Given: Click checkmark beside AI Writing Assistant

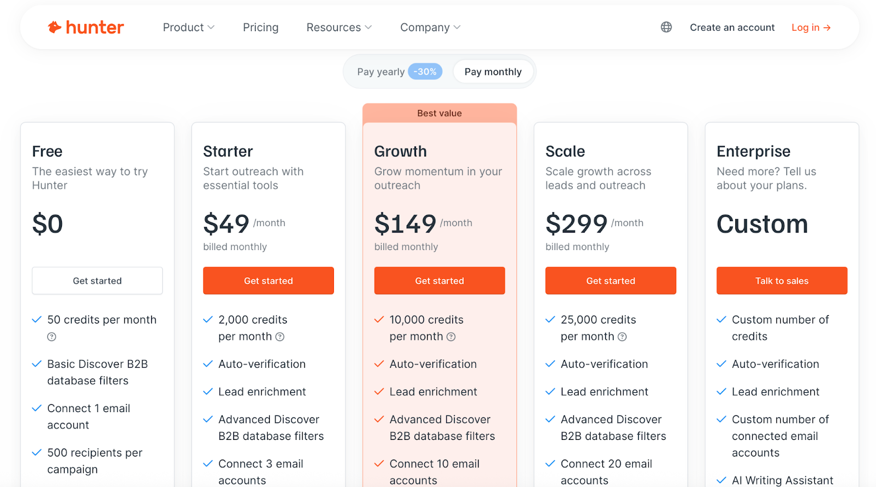Looking at the screenshot, I should point(721,479).
